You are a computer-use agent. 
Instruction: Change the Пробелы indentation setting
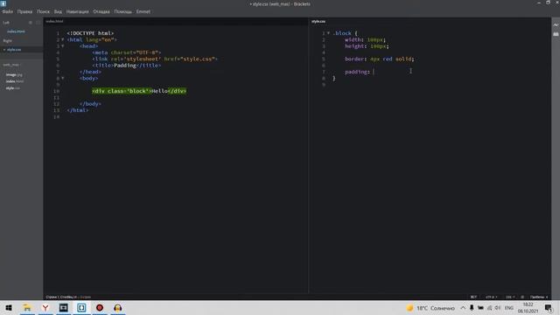pos(539,297)
